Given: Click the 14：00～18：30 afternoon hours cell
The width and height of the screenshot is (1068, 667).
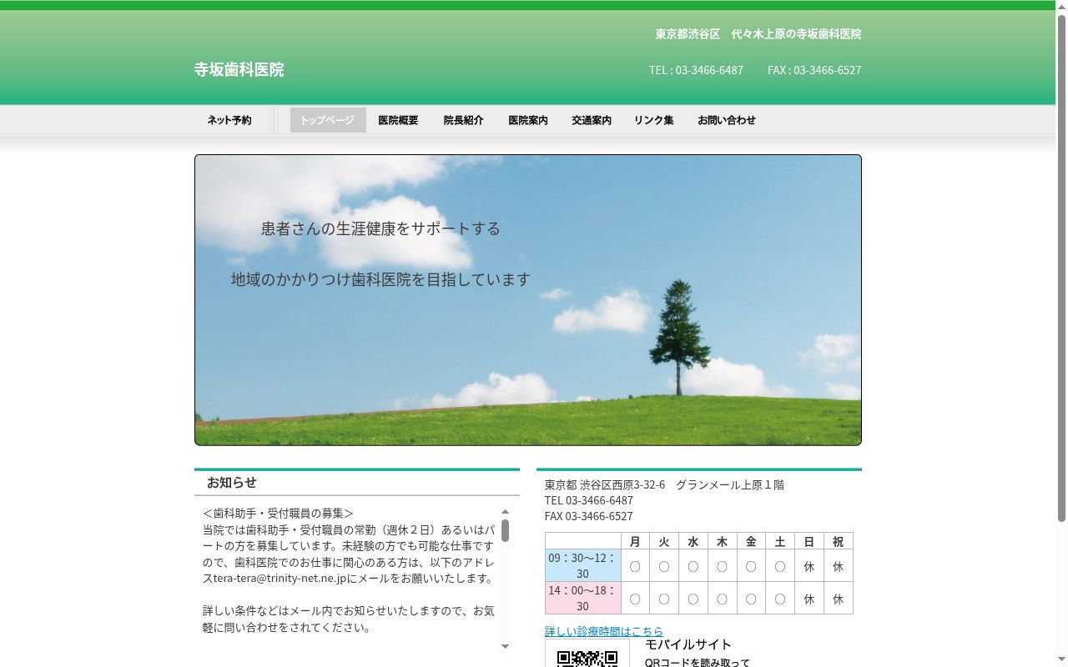Looking at the screenshot, I should (583, 598).
